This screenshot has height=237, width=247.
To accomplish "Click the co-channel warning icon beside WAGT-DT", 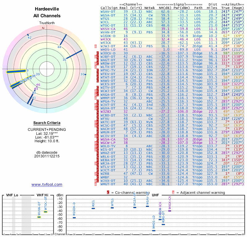I will point(98,60).
